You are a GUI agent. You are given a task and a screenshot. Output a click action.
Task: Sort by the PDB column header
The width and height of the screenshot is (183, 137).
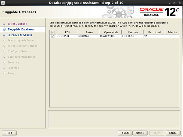click(67, 32)
